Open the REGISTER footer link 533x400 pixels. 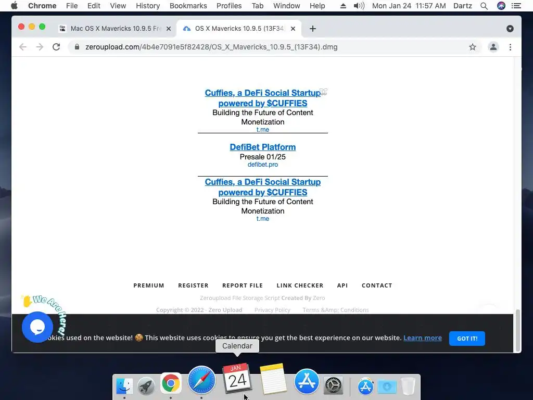point(193,285)
